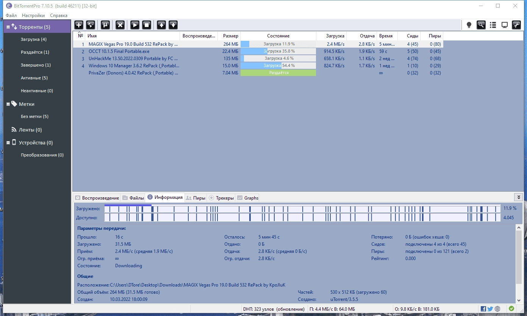Click the Start torrent play icon
The height and width of the screenshot is (316, 527).
(135, 25)
